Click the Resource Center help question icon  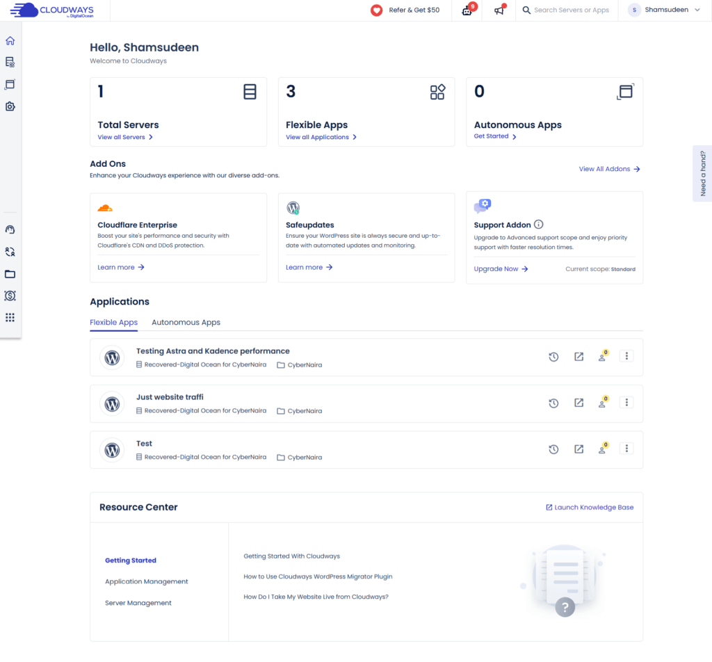coord(565,607)
